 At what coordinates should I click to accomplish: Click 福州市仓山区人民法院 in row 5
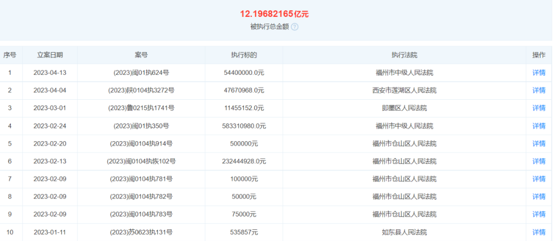point(404,144)
